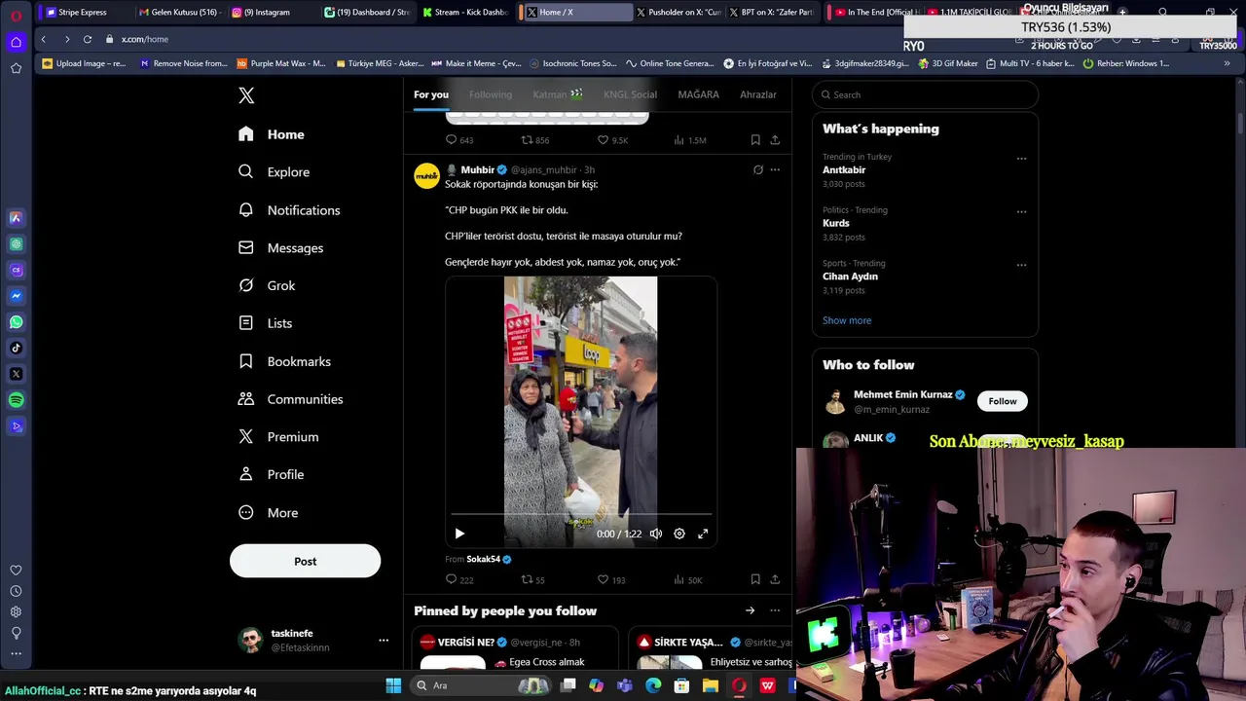Open File Explorer from the taskbar

pos(711,685)
